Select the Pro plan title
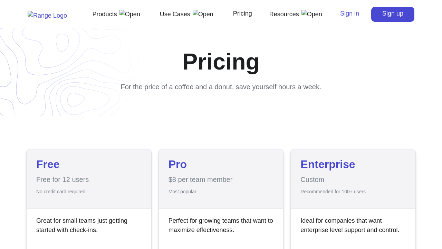The image size is (442, 249). click(x=177, y=164)
